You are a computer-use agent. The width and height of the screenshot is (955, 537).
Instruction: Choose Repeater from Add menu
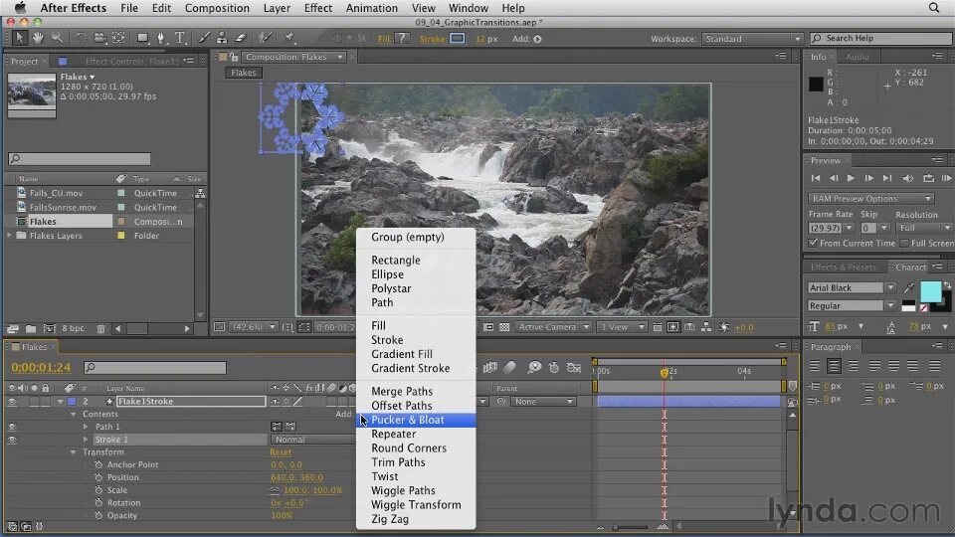pyautogui.click(x=416, y=435)
